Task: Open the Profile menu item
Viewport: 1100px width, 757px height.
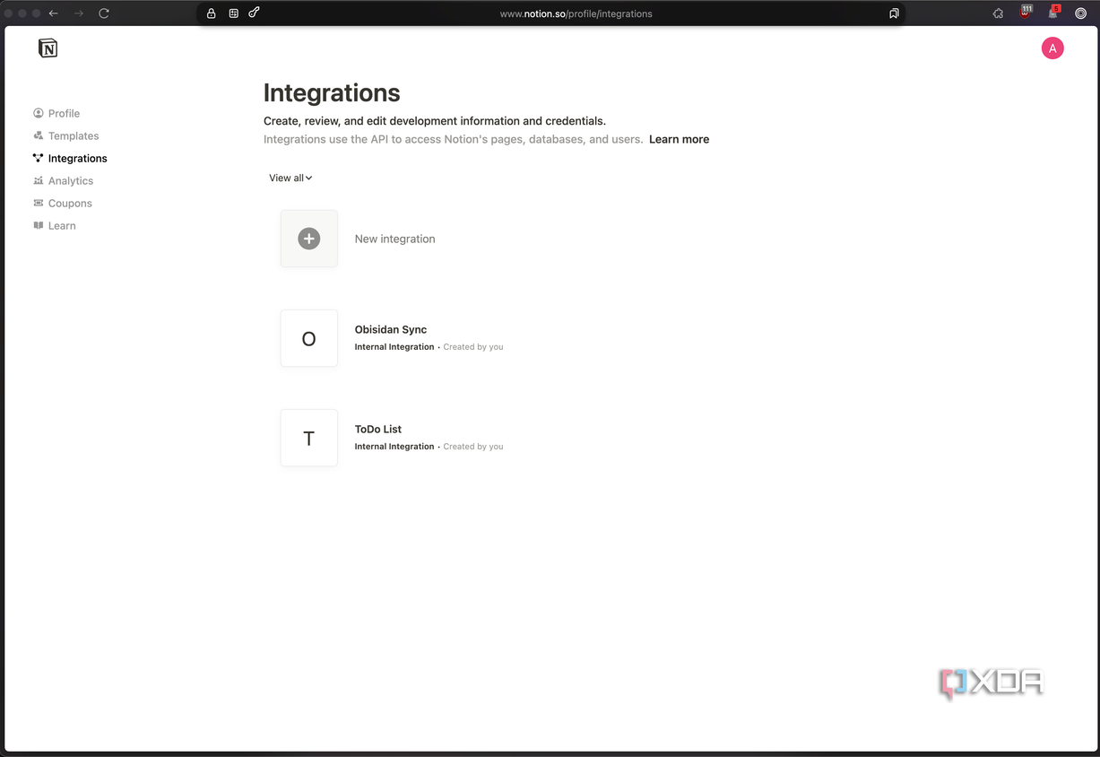Action: [64, 113]
